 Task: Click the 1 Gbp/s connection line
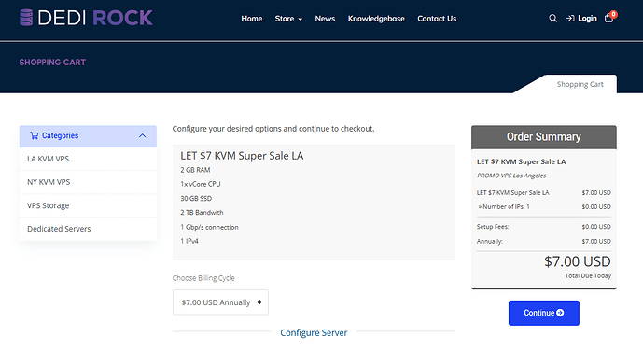click(209, 227)
